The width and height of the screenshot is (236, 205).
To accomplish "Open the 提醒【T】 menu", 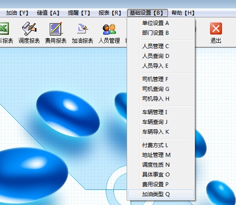I will (x=79, y=13).
